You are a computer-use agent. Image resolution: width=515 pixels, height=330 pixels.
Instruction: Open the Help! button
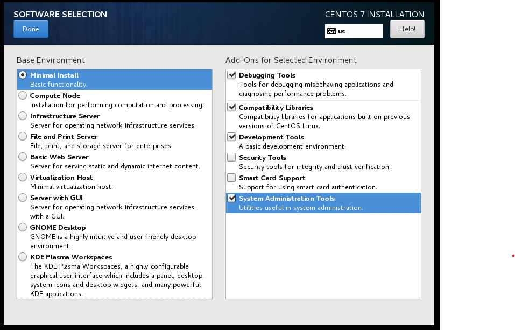[407, 29]
